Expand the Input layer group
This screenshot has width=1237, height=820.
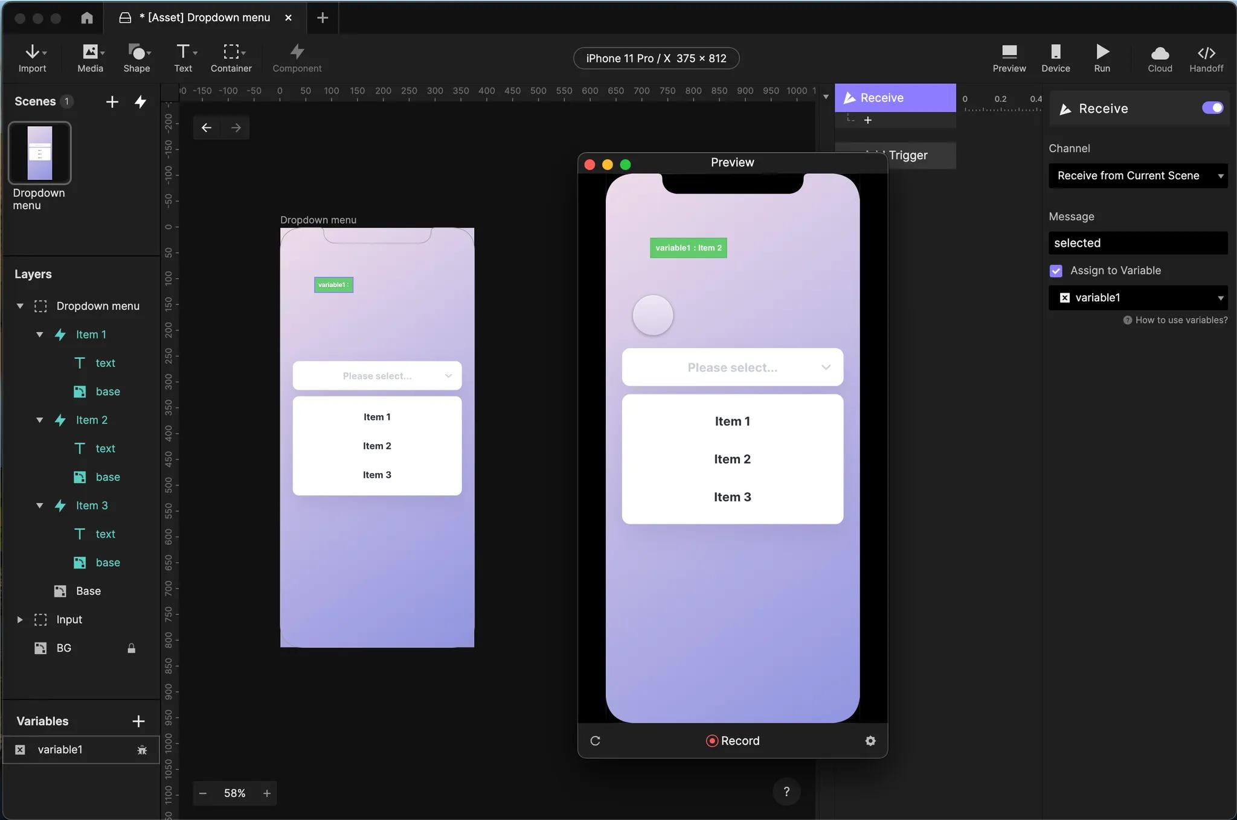(x=20, y=620)
